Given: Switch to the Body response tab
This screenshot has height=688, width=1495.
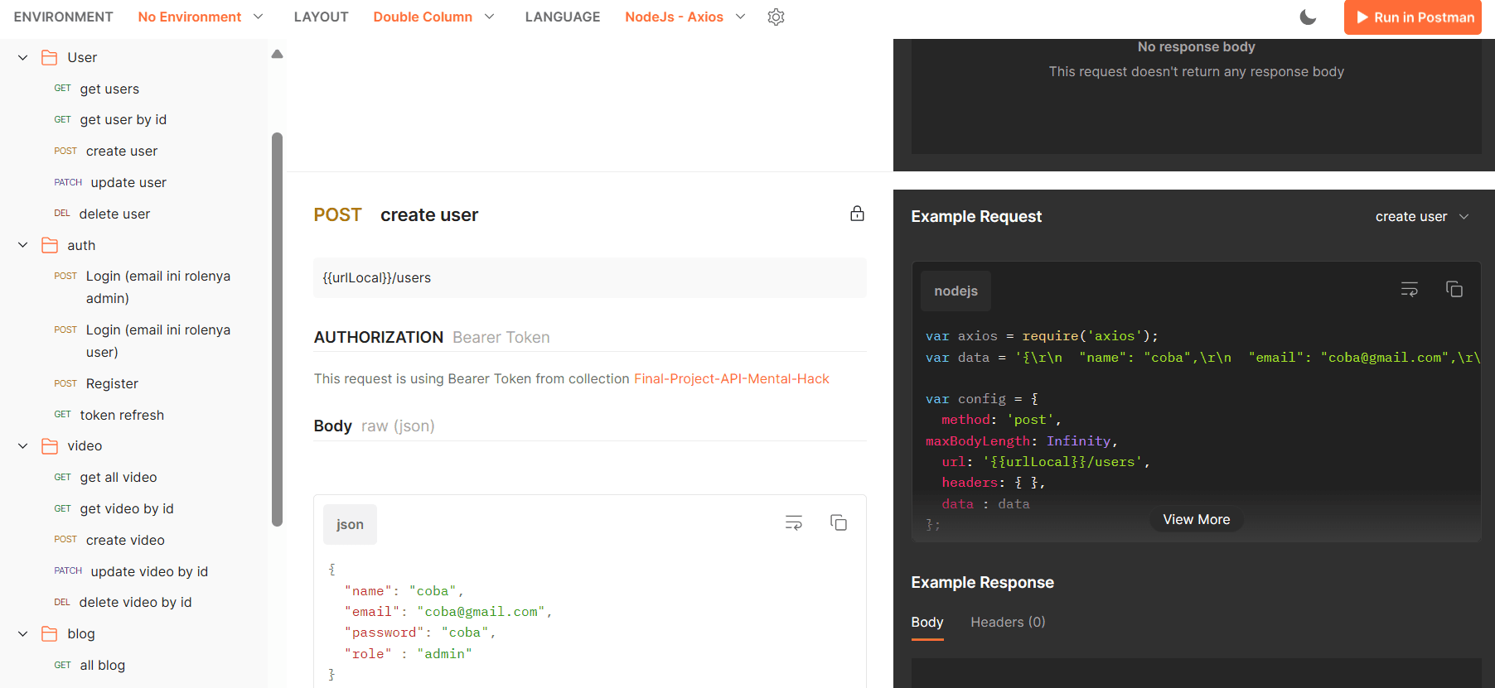Looking at the screenshot, I should tap(927, 622).
